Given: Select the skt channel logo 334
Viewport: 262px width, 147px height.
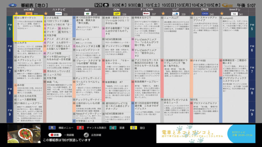Looking at the screenshot, I should pyautogui.click(x=88, y=14).
